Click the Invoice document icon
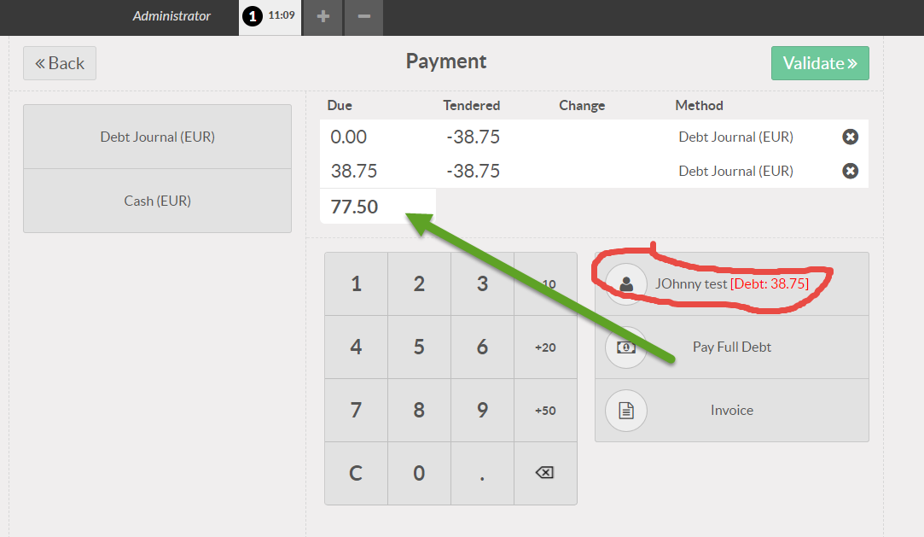924x537 pixels. (626, 410)
